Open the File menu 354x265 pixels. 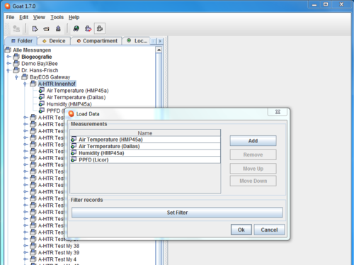click(10, 17)
